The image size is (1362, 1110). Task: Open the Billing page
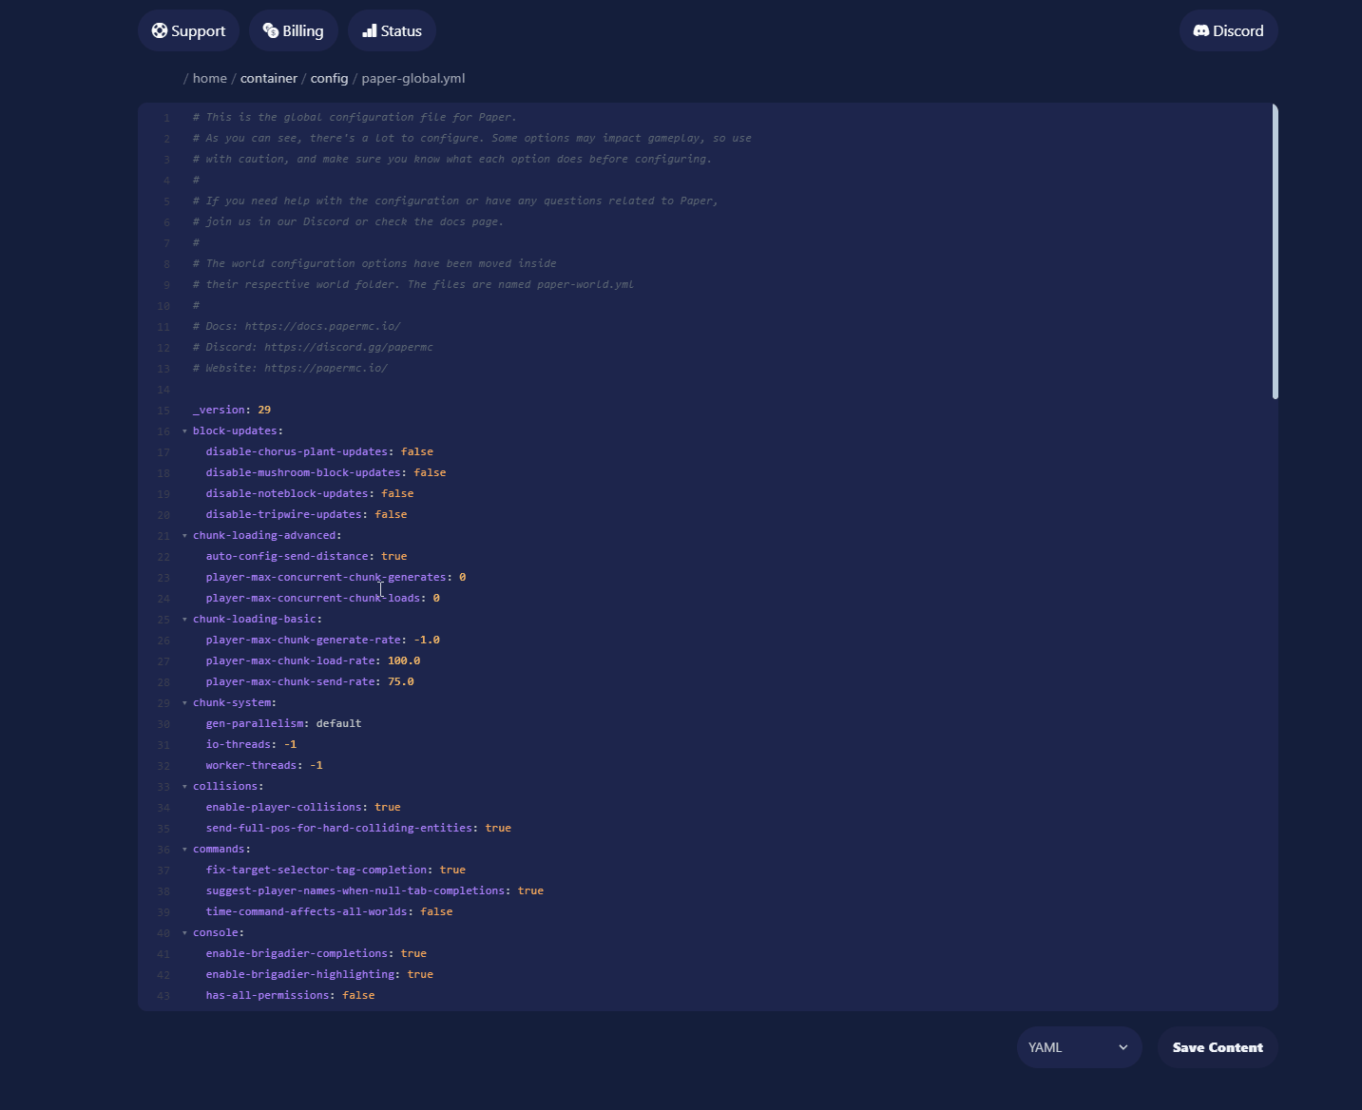click(302, 30)
